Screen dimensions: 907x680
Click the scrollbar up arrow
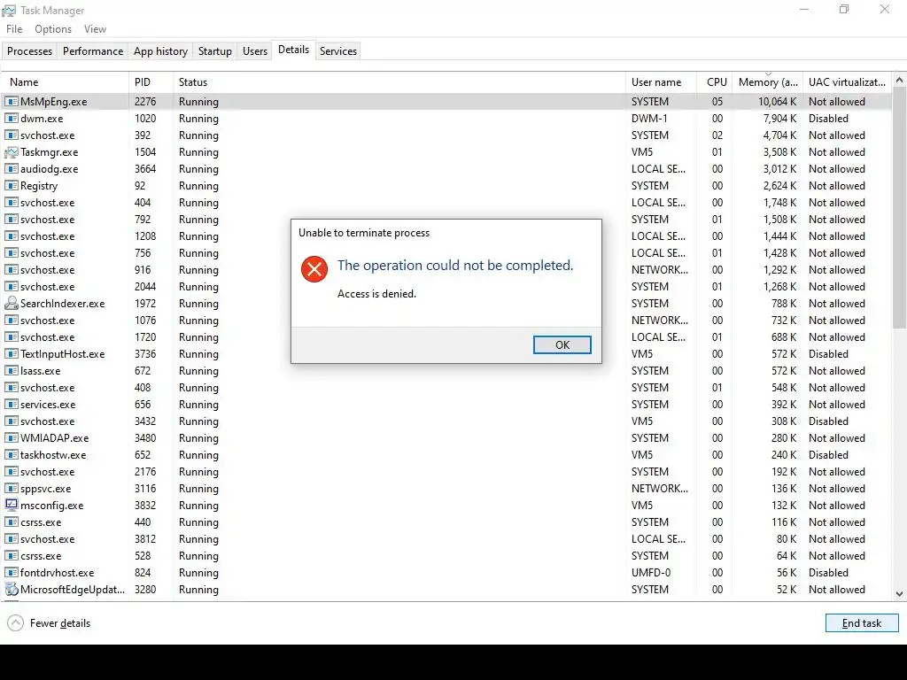(x=900, y=81)
